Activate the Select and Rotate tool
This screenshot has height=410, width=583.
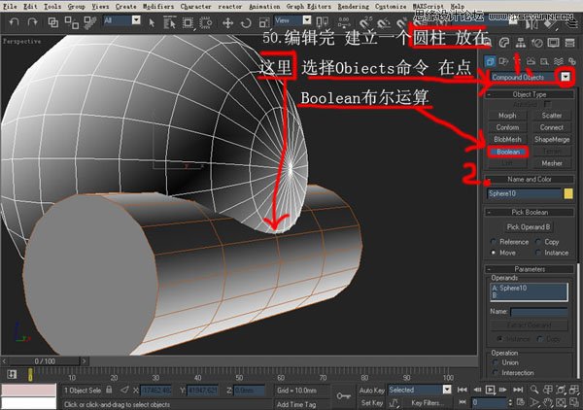[246, 23]
